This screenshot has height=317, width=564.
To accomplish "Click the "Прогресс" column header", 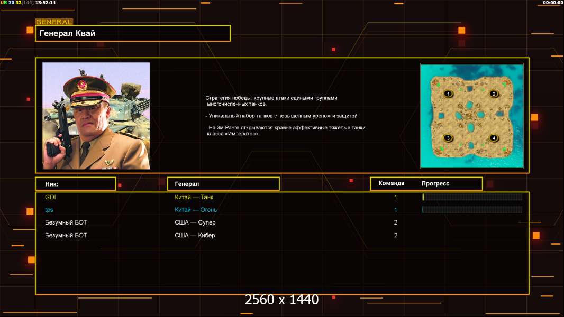I will [x=435, y=183].
